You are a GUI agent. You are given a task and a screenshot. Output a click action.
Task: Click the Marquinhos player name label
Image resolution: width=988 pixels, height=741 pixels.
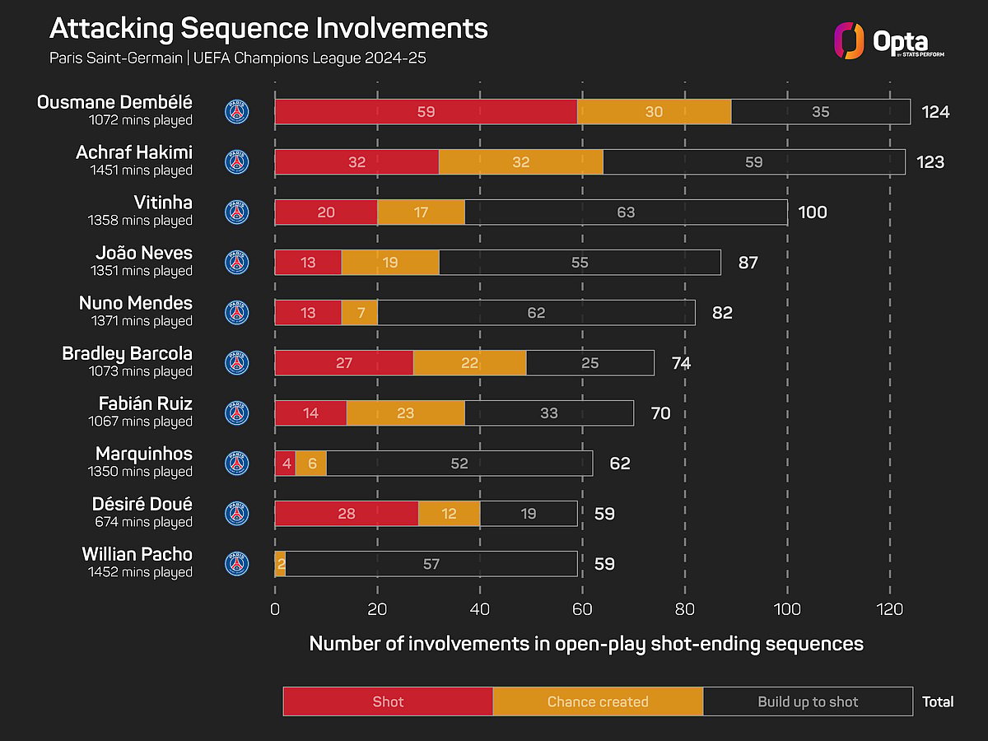click(x=144, y=454)
